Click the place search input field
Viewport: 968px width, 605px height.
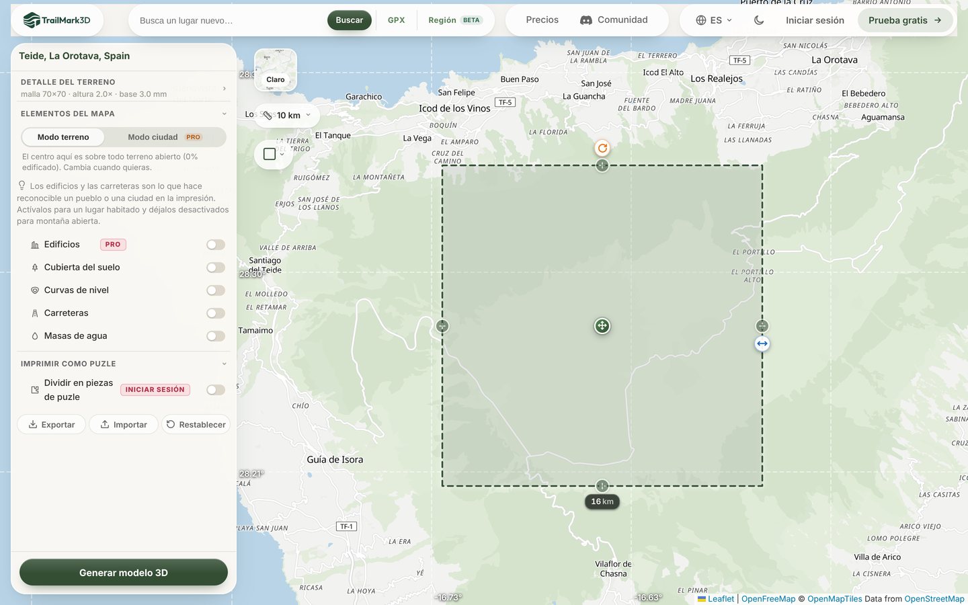229,20
